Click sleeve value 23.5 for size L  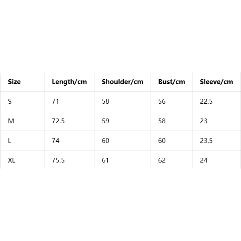[x=206, y=141]
